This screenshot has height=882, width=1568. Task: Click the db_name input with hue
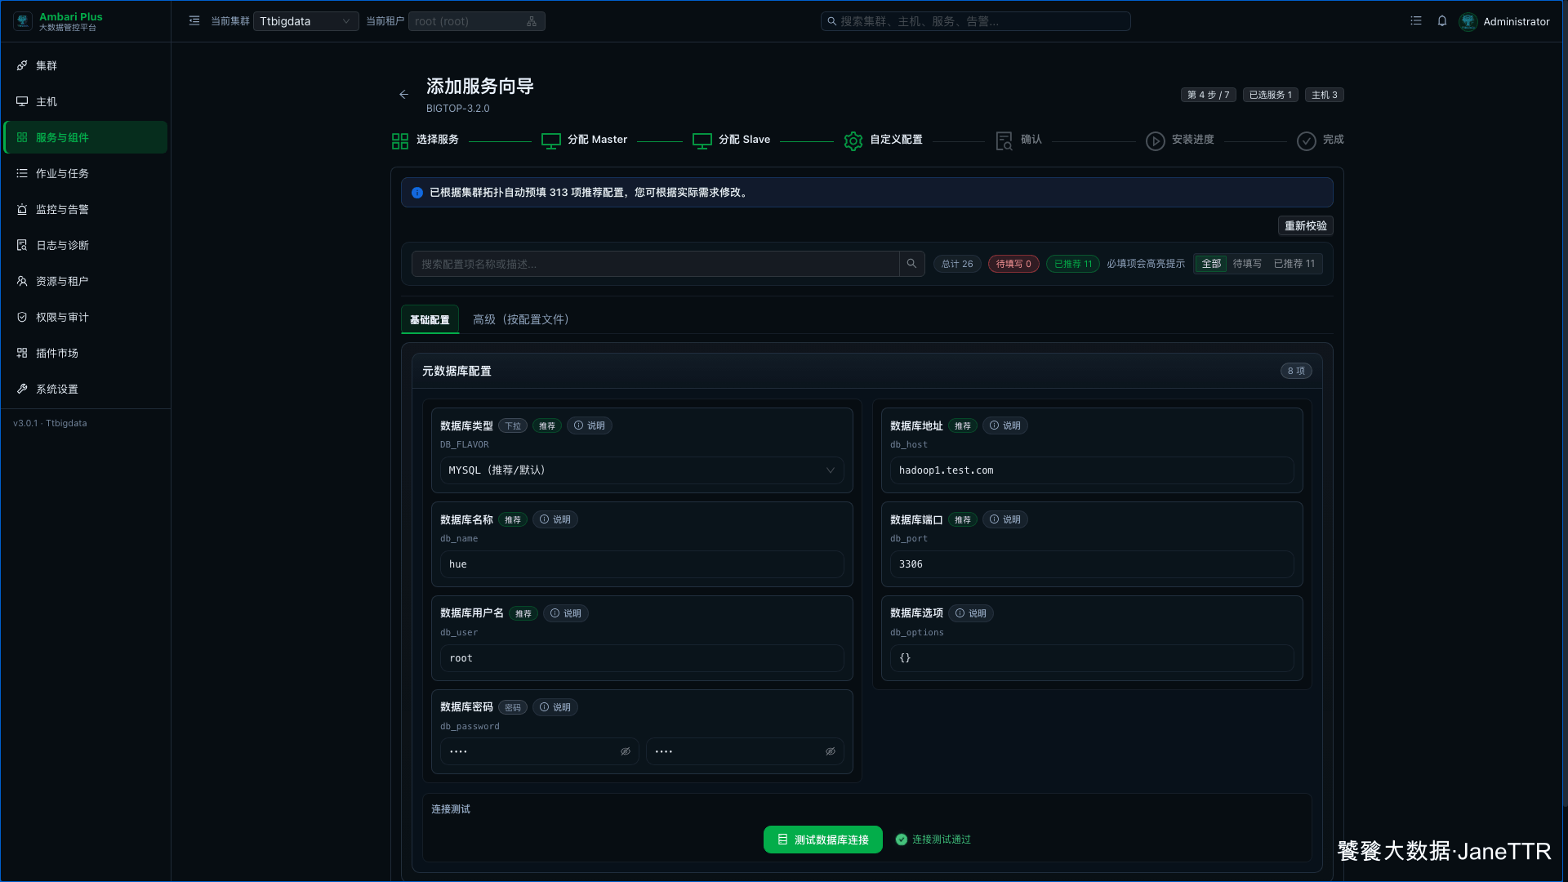click(x=642, y=564)
